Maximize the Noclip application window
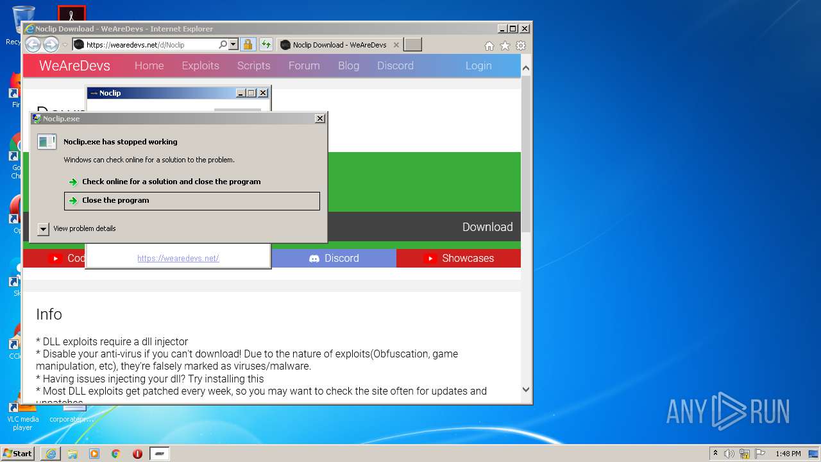The height and width of the screenshot is (462, 821). [x=251, y=93]
